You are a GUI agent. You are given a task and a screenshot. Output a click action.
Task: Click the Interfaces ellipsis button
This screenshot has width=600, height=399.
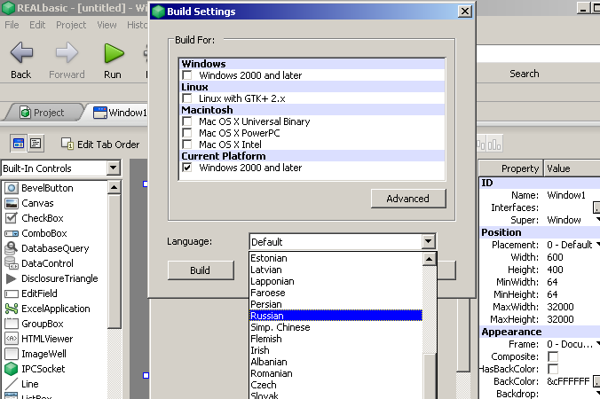click(x=596, y=207)
